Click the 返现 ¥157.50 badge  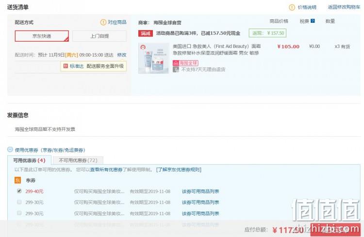point(267,33)
